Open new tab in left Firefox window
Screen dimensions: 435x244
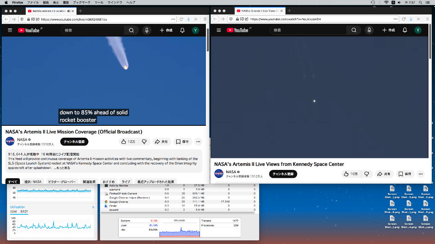tap(80, 11)
